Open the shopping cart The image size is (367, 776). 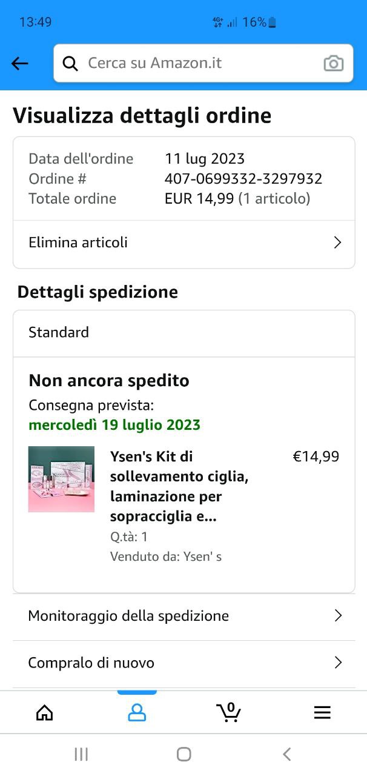pyautogui.click(x=229, y=712)
